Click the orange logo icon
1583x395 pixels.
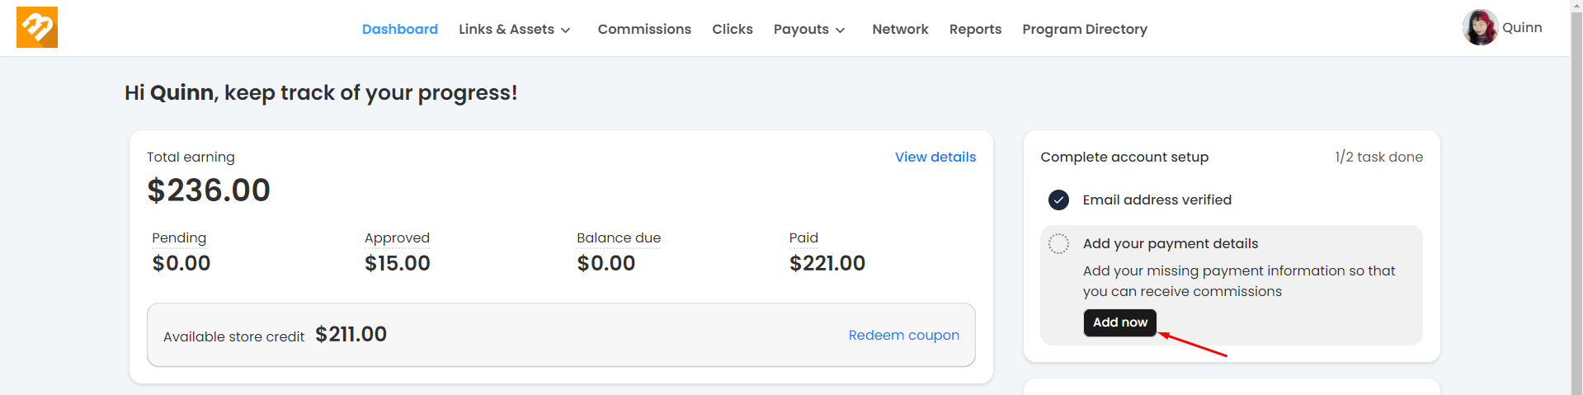37,27
